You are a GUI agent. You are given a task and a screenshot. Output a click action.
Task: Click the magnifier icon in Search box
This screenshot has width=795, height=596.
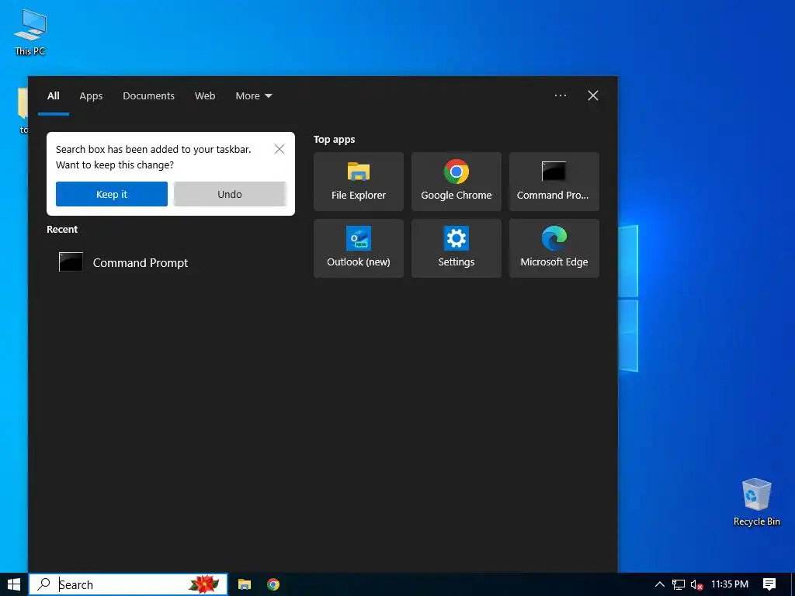44,584
